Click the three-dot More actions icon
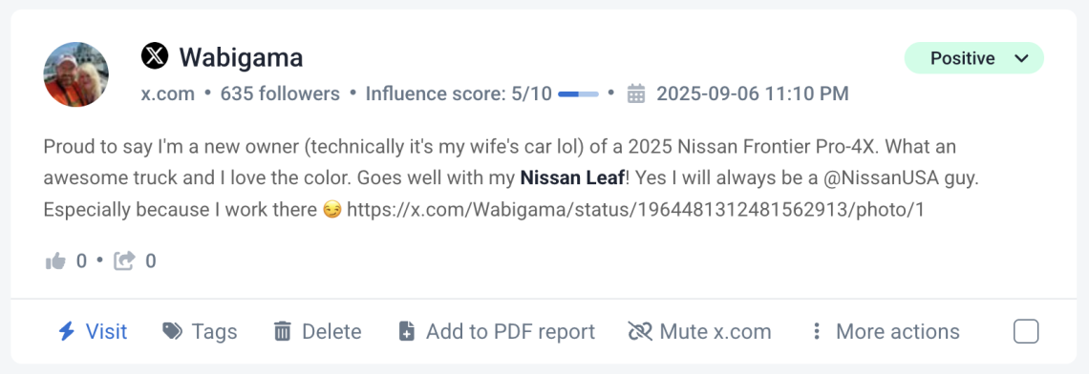Screen dimensions: 1089x374 tap(817, 332)
